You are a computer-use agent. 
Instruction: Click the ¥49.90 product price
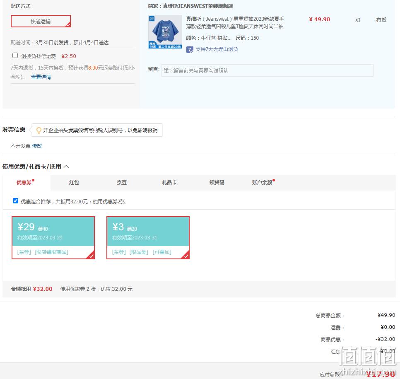click(319, 19)
